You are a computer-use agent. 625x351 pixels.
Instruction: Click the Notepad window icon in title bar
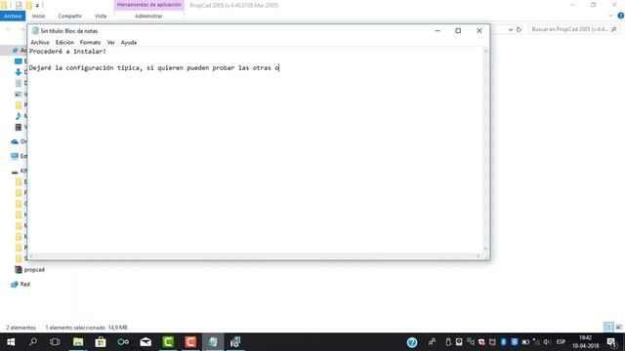click(35, 30)
